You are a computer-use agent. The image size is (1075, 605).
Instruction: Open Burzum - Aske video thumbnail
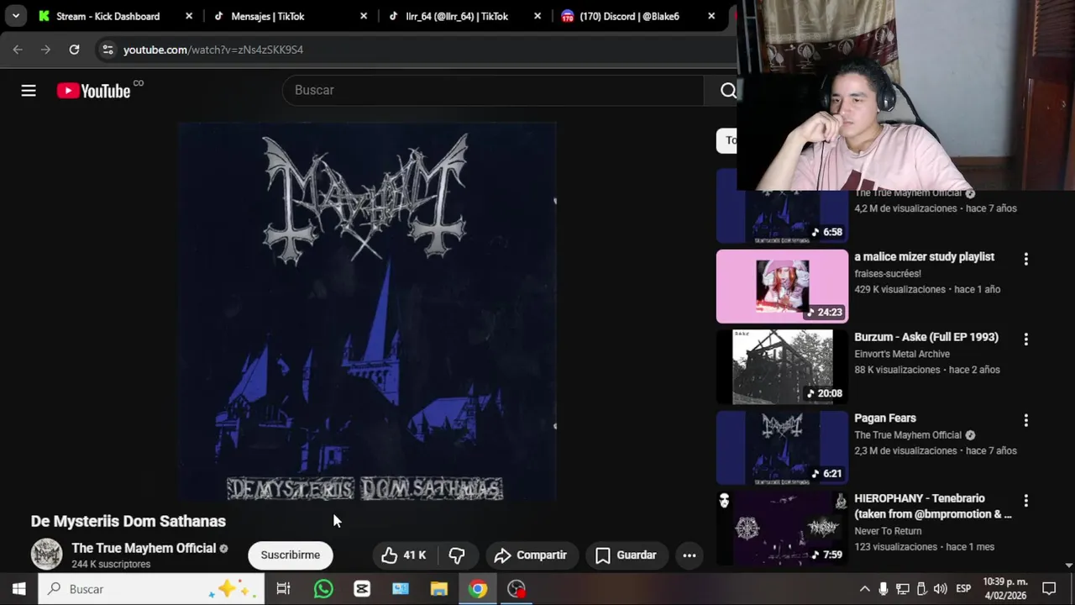point(782,367)
